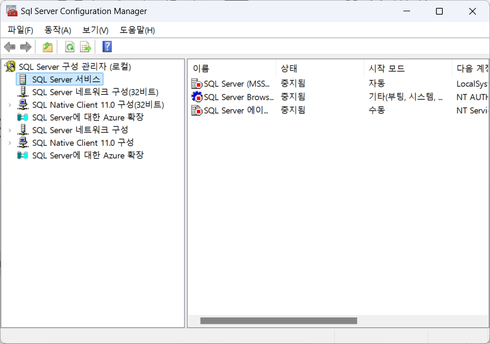Open the 도움말(H) menu
Image resolution: width=490 pixels, height=344 pixels.
point(137,30)
